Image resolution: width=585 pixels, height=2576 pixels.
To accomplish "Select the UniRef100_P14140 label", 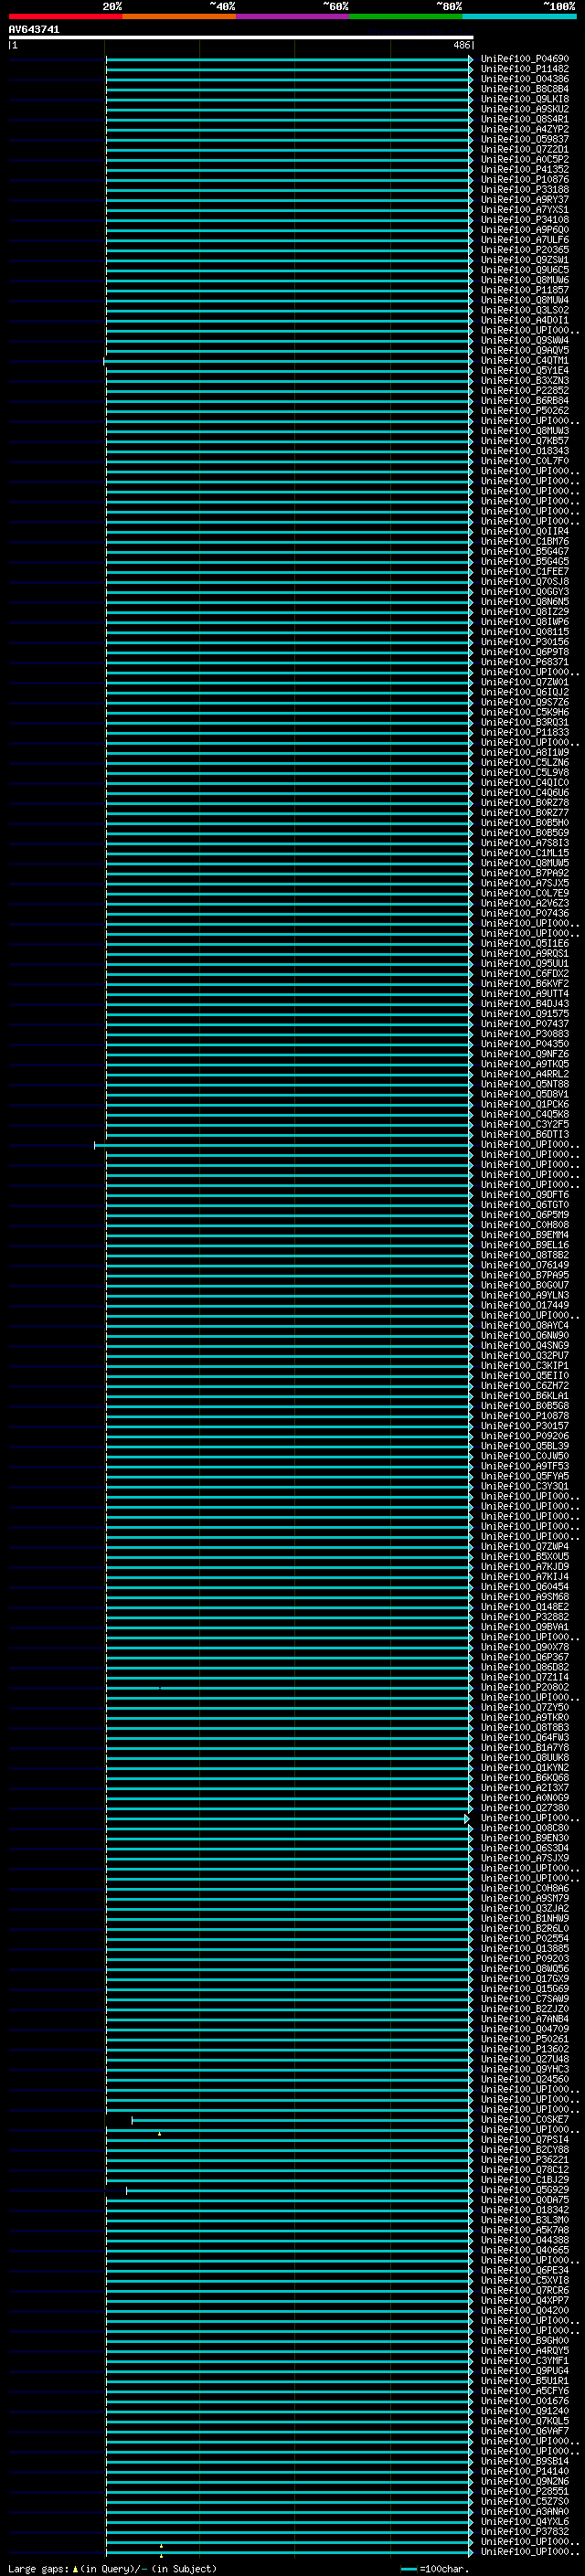I will coord(525,2471).
